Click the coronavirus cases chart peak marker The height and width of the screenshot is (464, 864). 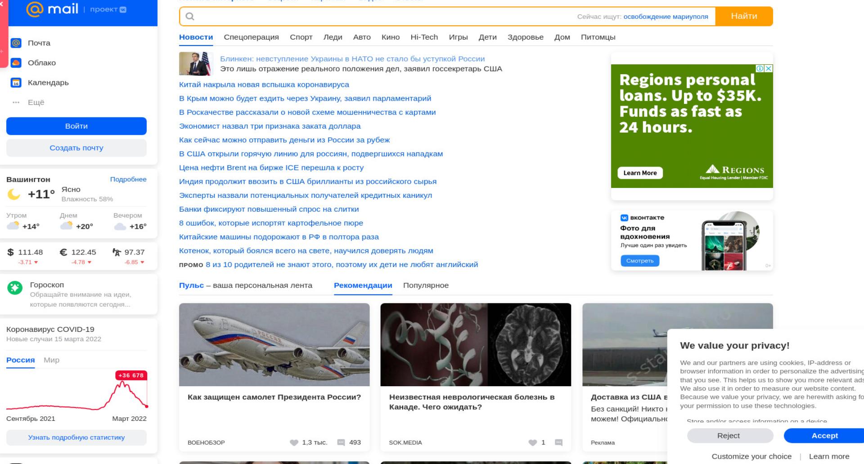click(x=131, y=375)
